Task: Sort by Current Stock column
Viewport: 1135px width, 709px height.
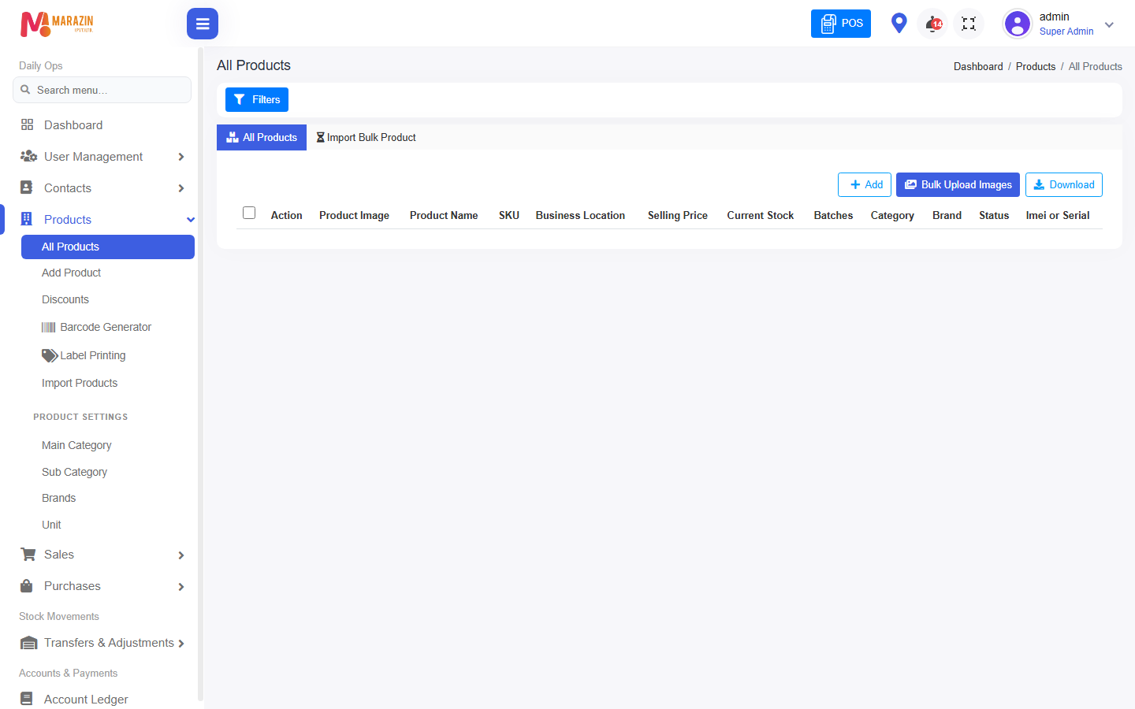Action: tap(761, 215)
